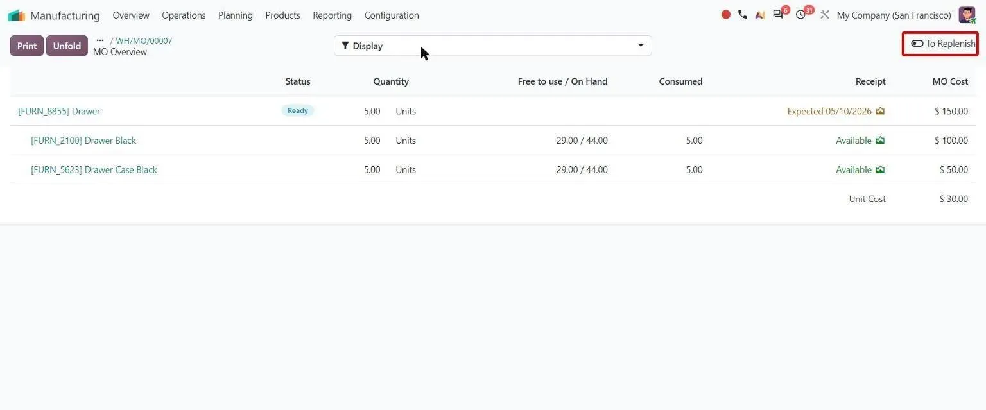Screen dimensions: 986x410
Task: Click the Quantity column header
Action: 391,81
